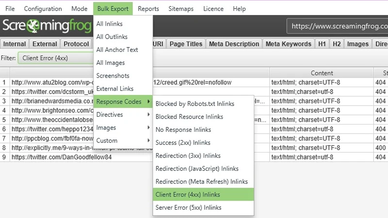This screenshot has height=218, width=388.
Task: Select row 1 atu2blog.com URL
Action: click(52, 82)
